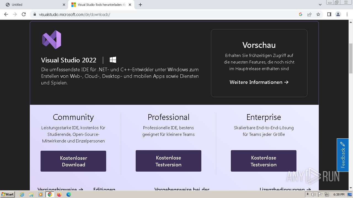This screenshot has width=353, height=198.
Task: Click the Windows logo beside Visual Studio 2022
Action: 113,60
